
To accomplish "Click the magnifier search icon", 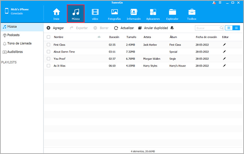I will (x=221, y=28).
